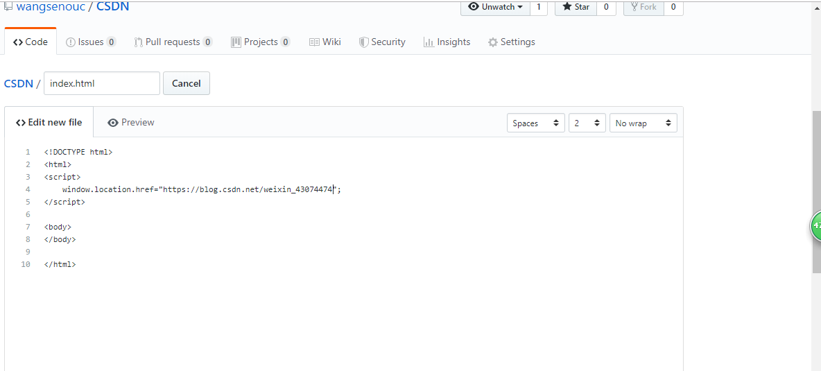Click the Projects board icon
Image resolution: width=821 pixels, height=371 pixels.
point(236,42)
